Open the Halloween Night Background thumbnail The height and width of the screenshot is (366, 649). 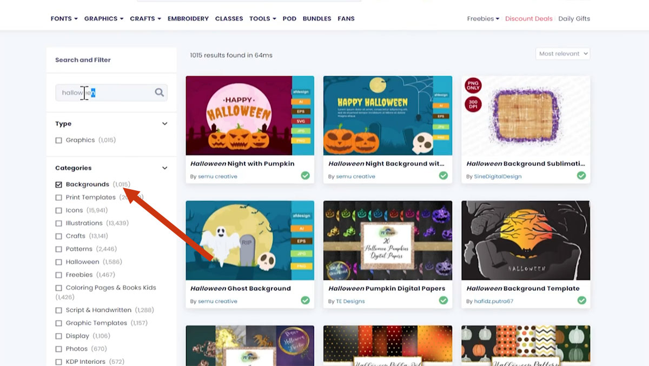(x=387, y=116)
